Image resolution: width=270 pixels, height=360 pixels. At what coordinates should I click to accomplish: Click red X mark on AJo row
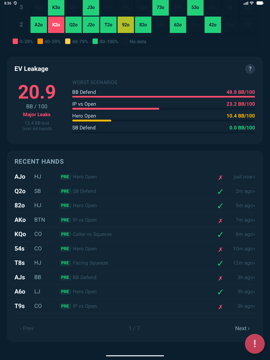[x=220, y=177]
